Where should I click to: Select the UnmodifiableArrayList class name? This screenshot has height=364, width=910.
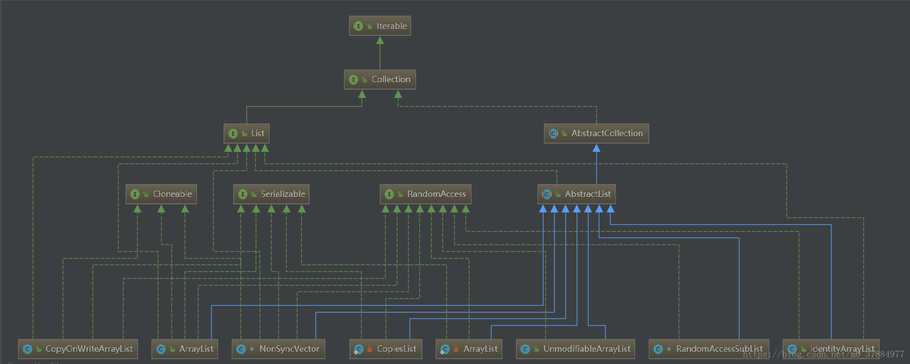click(x=587, y=349)
